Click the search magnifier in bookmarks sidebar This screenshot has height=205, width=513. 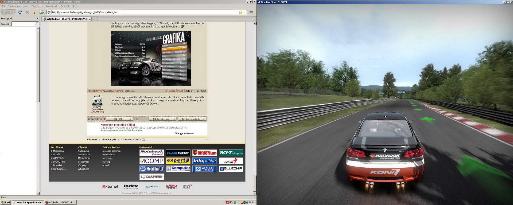(x=37, y=24)
